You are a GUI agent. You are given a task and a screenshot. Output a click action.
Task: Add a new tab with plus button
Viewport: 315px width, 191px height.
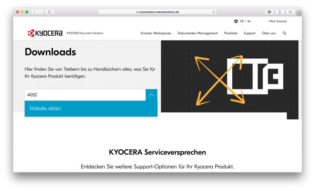[x=299, y=13]
